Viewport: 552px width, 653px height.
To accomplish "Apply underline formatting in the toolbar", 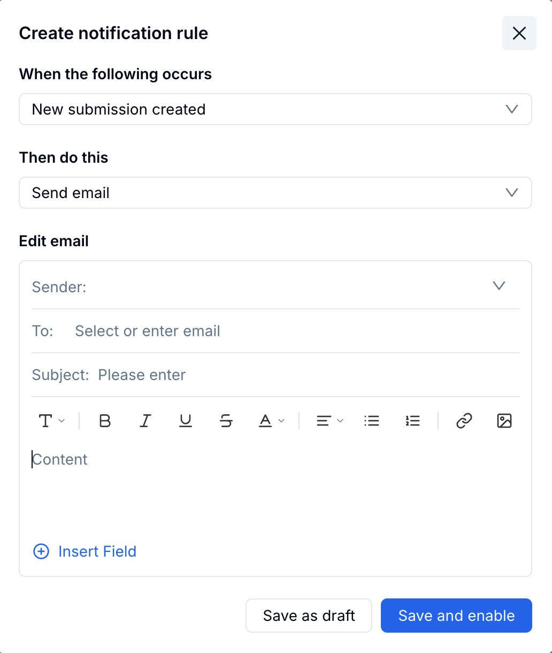I will (x=185, y=421).
